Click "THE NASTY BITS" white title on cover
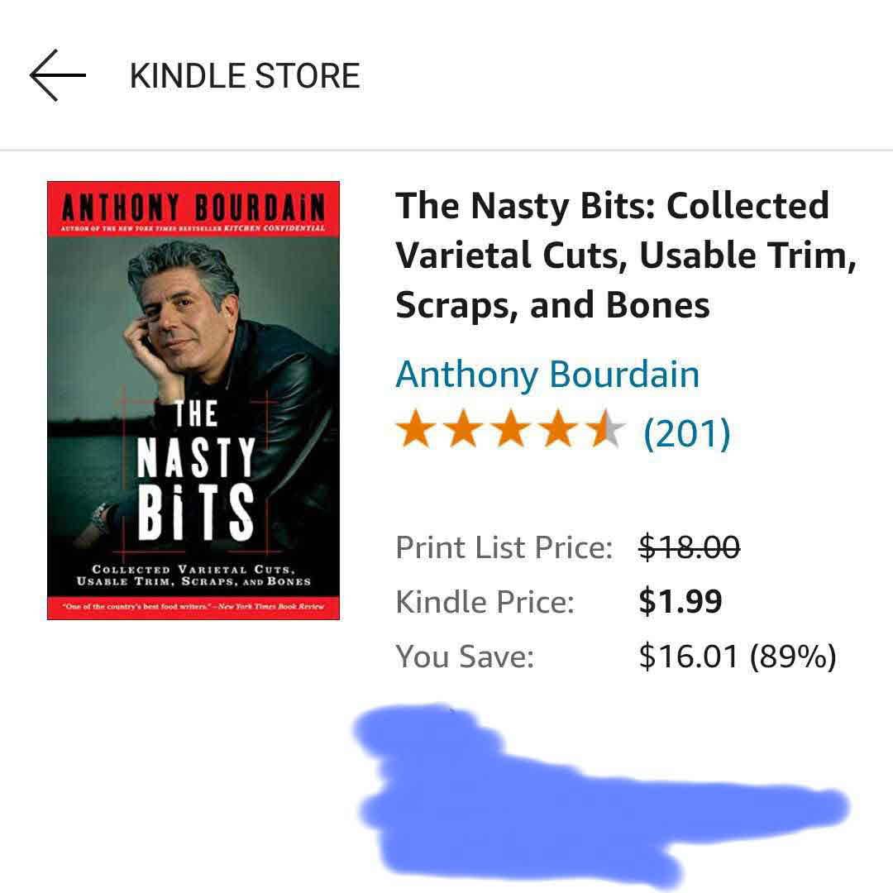893x893 pixels. (x=195, y=471)
